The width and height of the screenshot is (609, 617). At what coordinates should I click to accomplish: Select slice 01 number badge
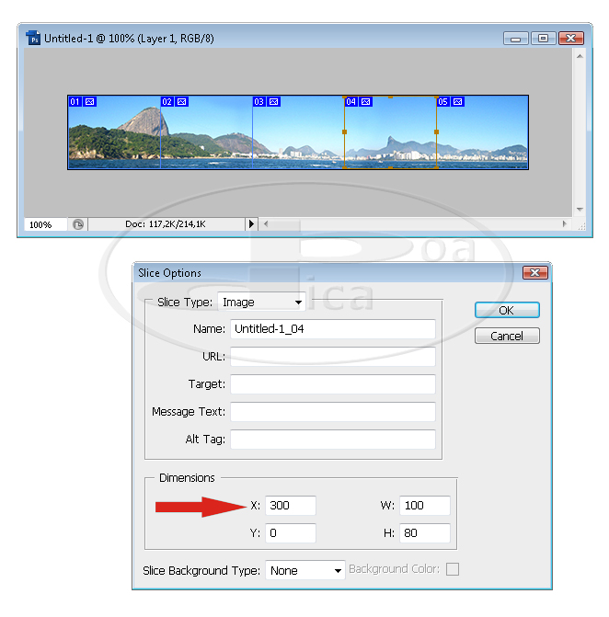[x=75, y=102]
